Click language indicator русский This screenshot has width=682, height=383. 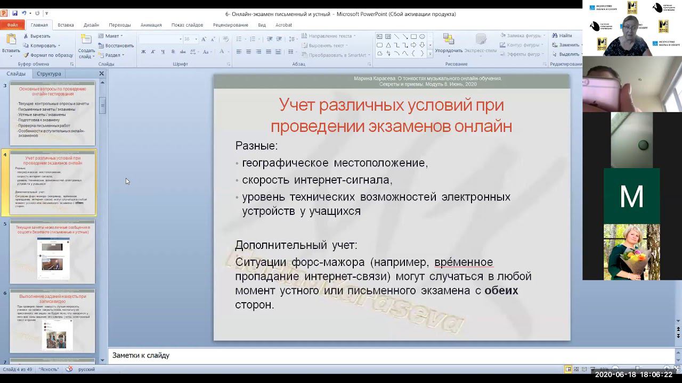(x=87, y=369)
